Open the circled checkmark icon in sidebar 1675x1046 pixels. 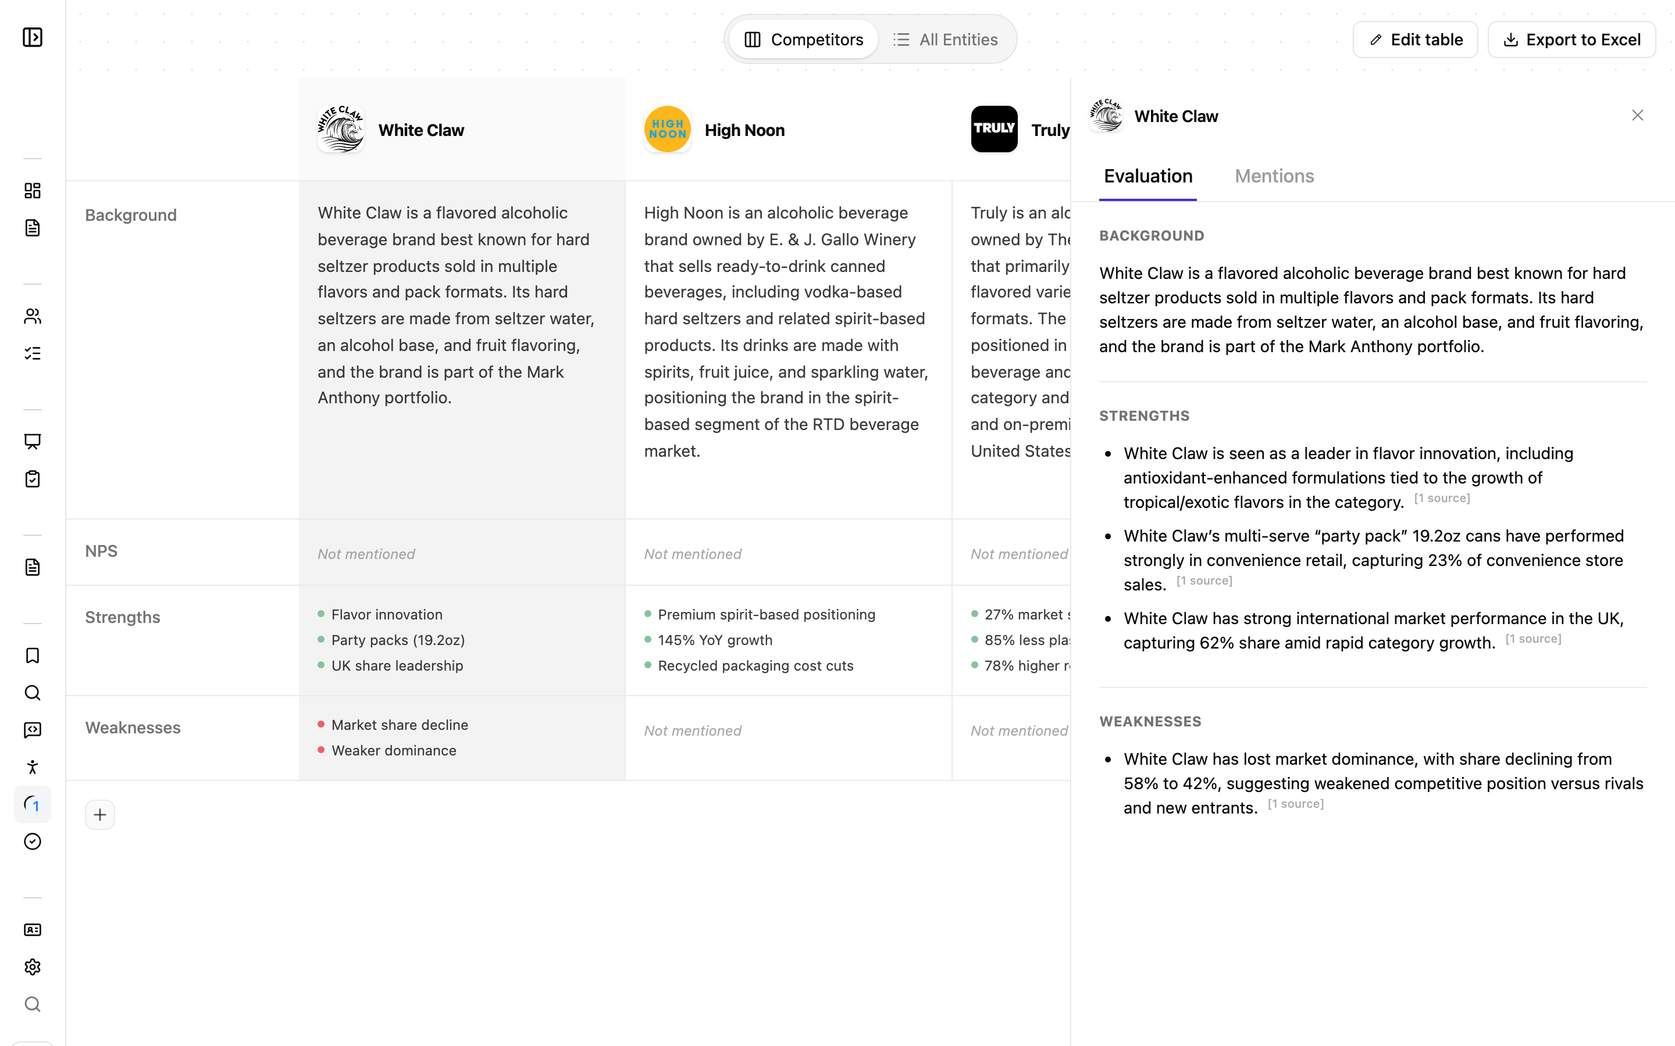[x=33, y=842]
